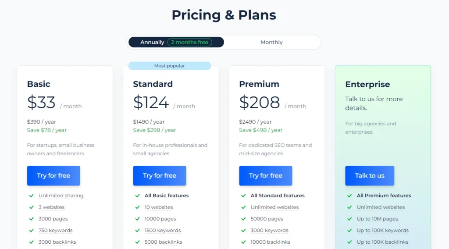Click the Up to 100K backlinks feature
449x249 pixels.
tap(382, 242)
